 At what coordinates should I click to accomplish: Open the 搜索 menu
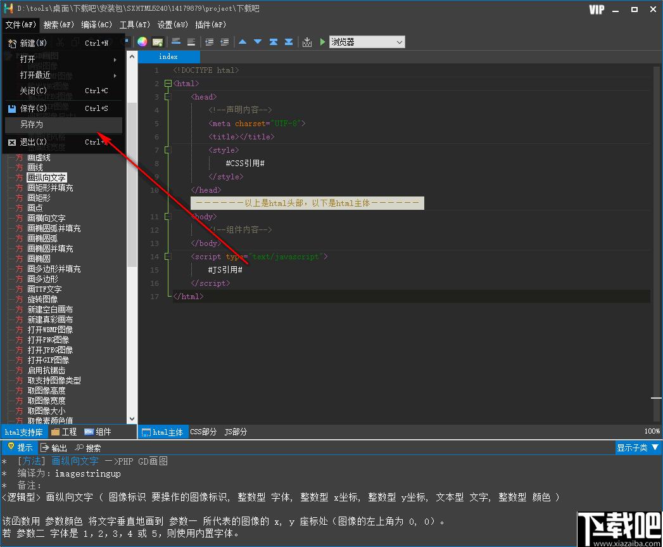[58, 25]
